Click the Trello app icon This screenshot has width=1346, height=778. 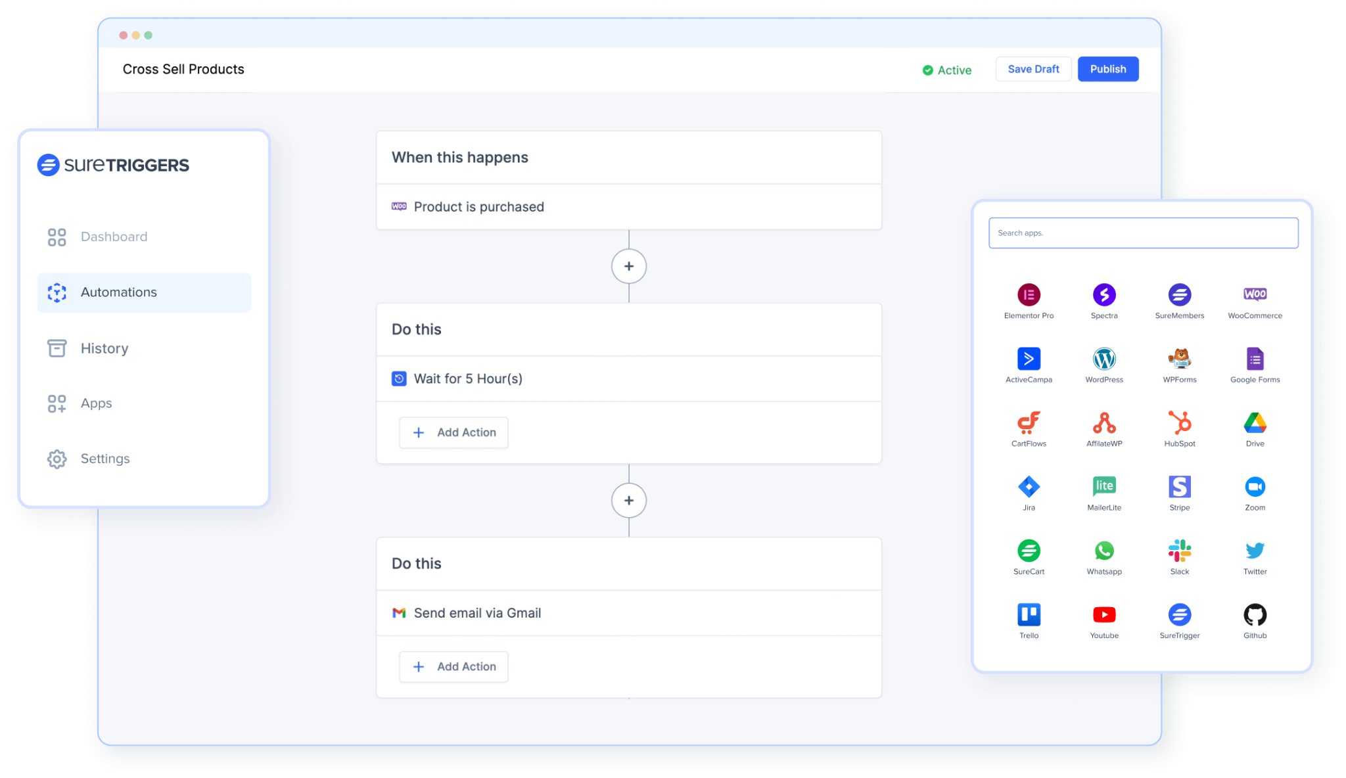coord(1029,614)
